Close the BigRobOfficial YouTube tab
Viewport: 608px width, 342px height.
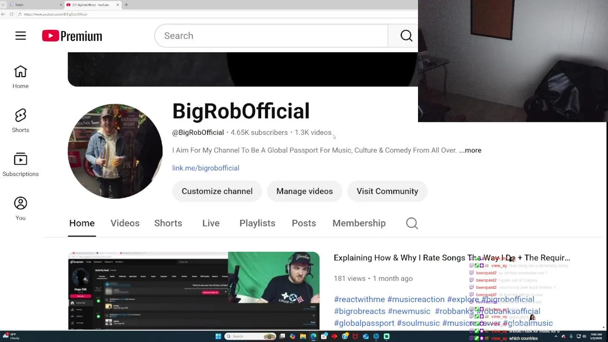point(118,5)
